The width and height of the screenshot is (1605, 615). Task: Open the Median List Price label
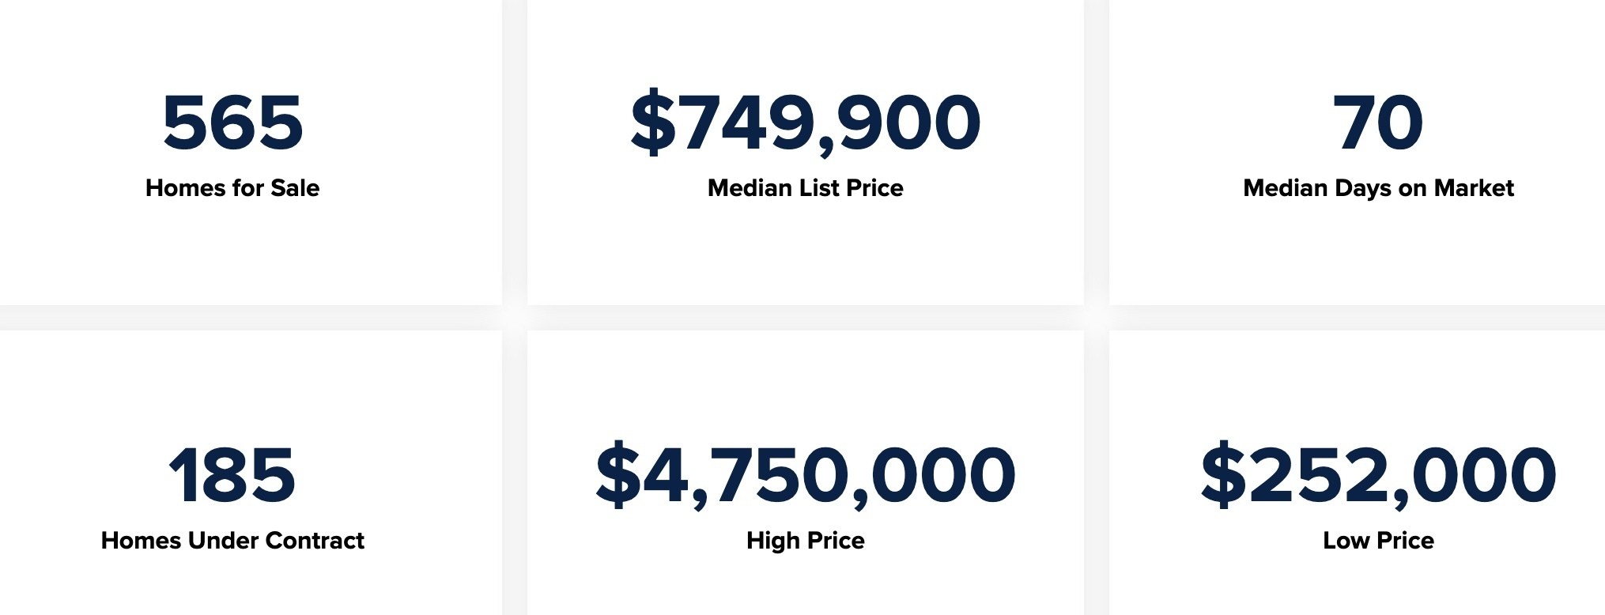pos(805,188)
